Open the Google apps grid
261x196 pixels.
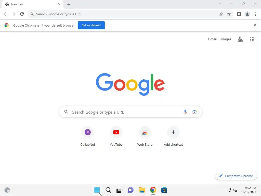click(252, 39)
